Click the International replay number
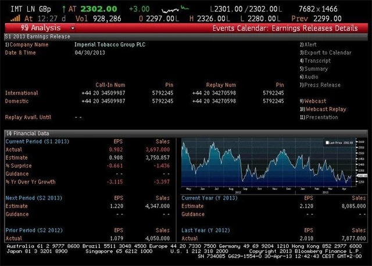 pos(214,93)
